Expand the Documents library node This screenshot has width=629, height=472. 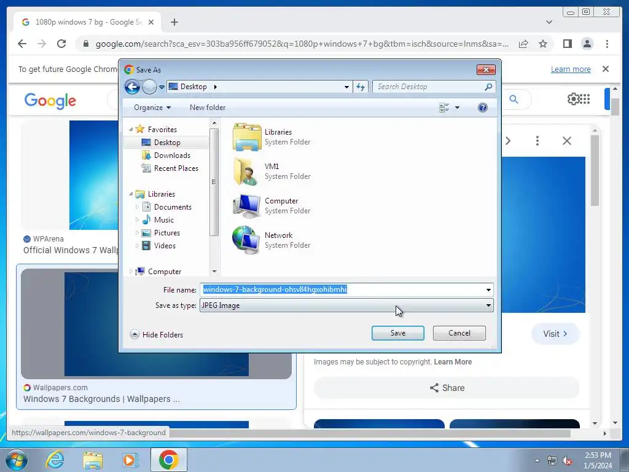click(x=137, y=207)
